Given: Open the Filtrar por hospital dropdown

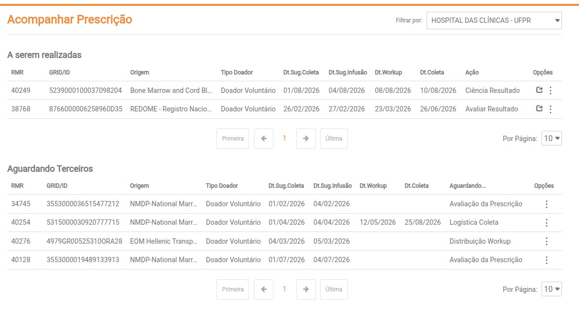Looking at the screenshot, I should (x=494, y=20).
